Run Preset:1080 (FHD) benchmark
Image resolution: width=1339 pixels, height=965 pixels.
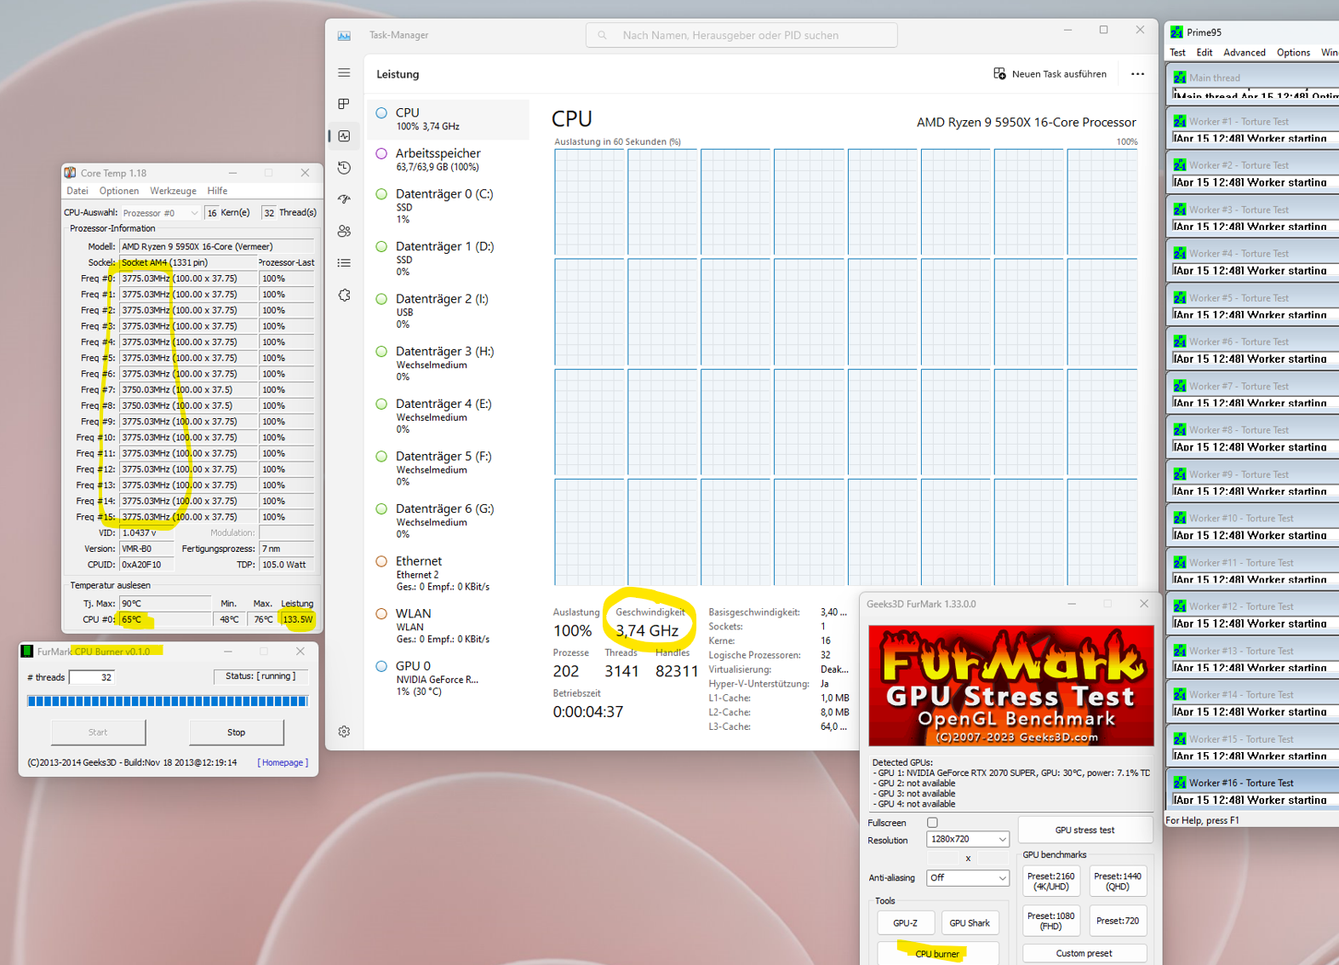1050,921
